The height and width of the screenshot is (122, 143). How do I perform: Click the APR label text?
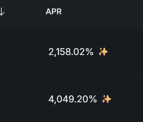53,12
